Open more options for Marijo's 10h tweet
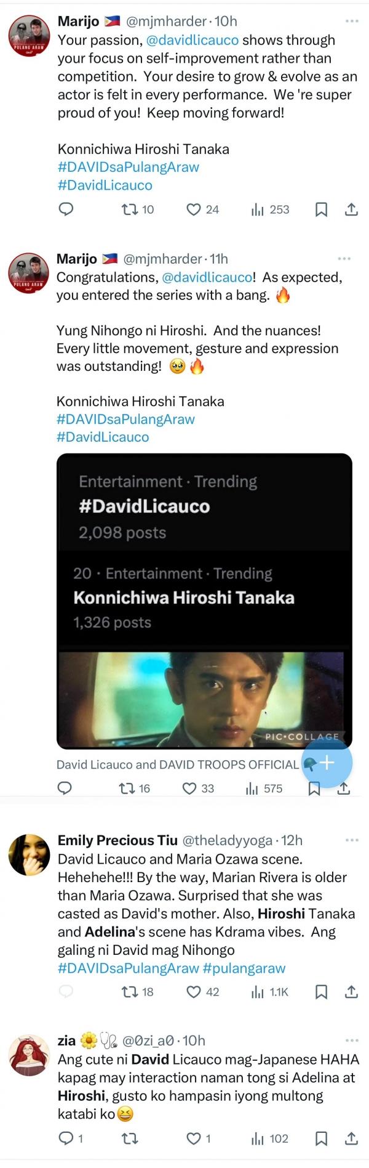Image resolution: width=369 pixels, height=1168 pixels. tap(351, 21)
